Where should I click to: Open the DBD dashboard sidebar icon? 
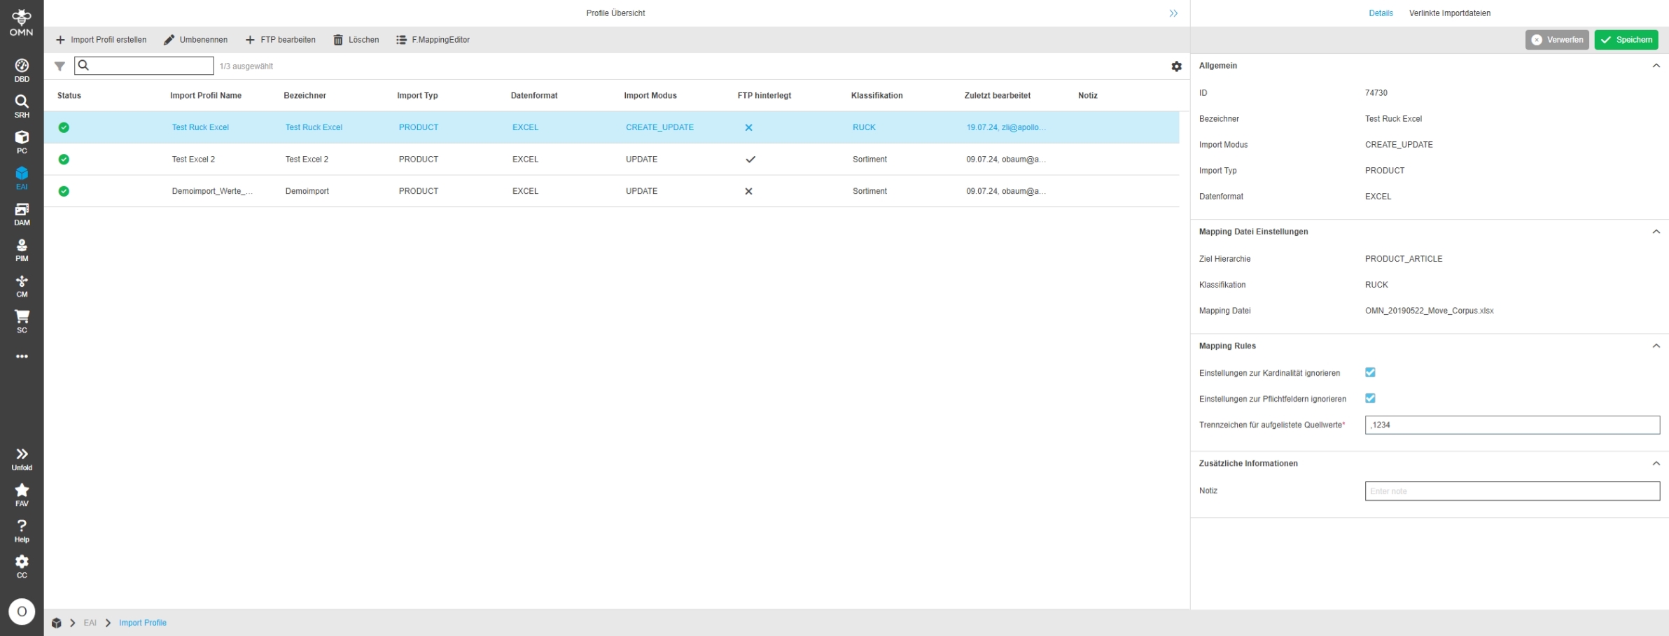22,69
